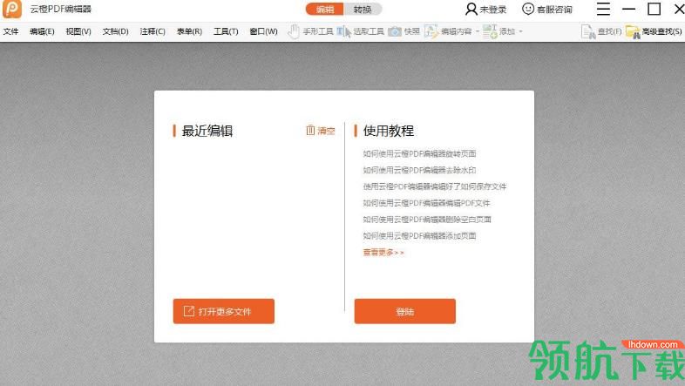Image resolution: width=685 pixels, height=386 pixels.
Task: Select the 手形工具 hand tool
Action: tap(310, 31)
